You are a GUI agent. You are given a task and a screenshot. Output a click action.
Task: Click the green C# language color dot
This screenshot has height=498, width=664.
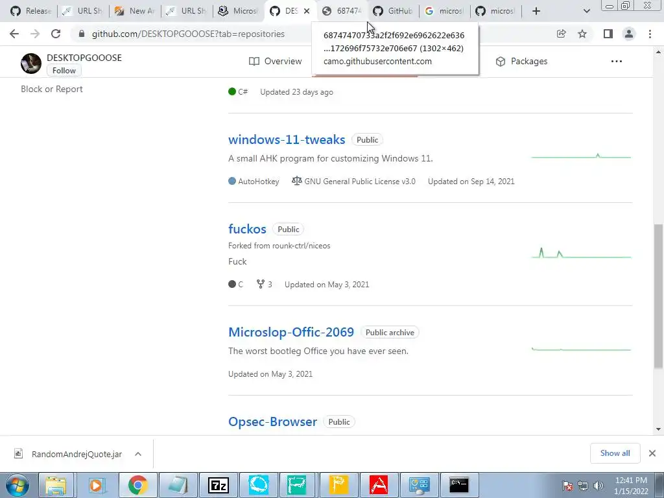tap(232, 91)
